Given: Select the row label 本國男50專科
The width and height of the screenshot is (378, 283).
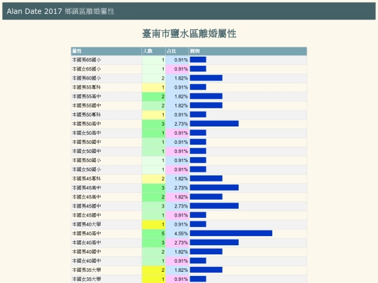Looking at the screenshot, I should point(87,115).
